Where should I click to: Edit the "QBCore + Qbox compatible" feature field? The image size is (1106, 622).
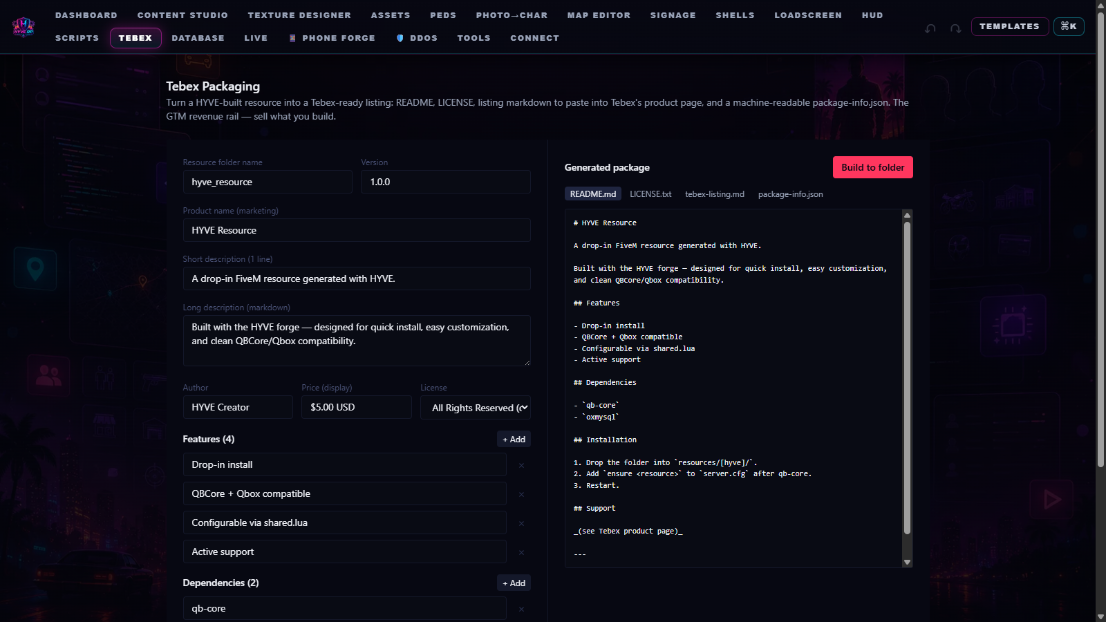(x=345, y=493)
